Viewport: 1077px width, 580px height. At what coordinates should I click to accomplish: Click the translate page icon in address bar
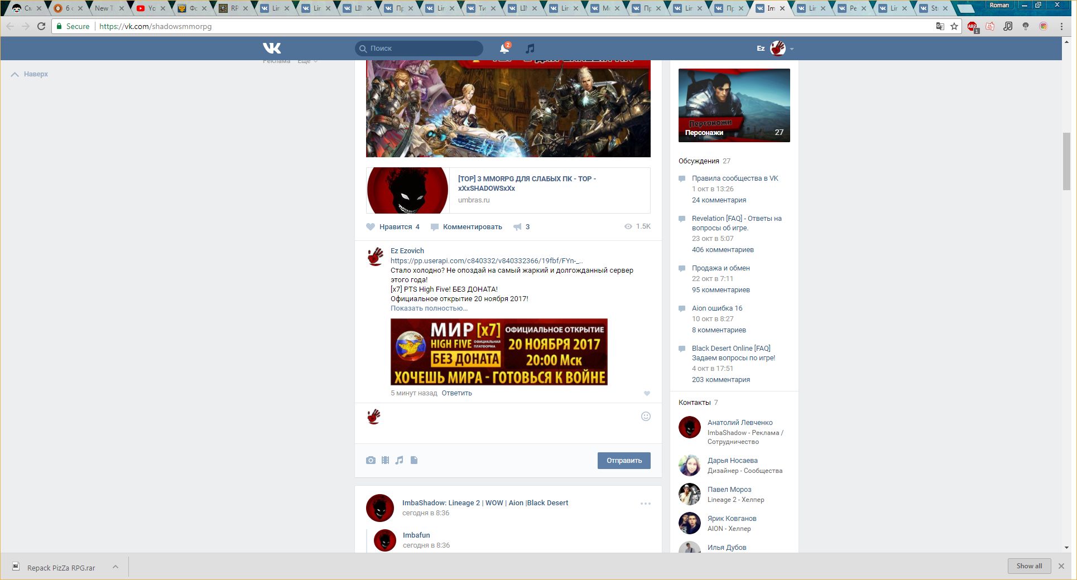click(940, 26)
